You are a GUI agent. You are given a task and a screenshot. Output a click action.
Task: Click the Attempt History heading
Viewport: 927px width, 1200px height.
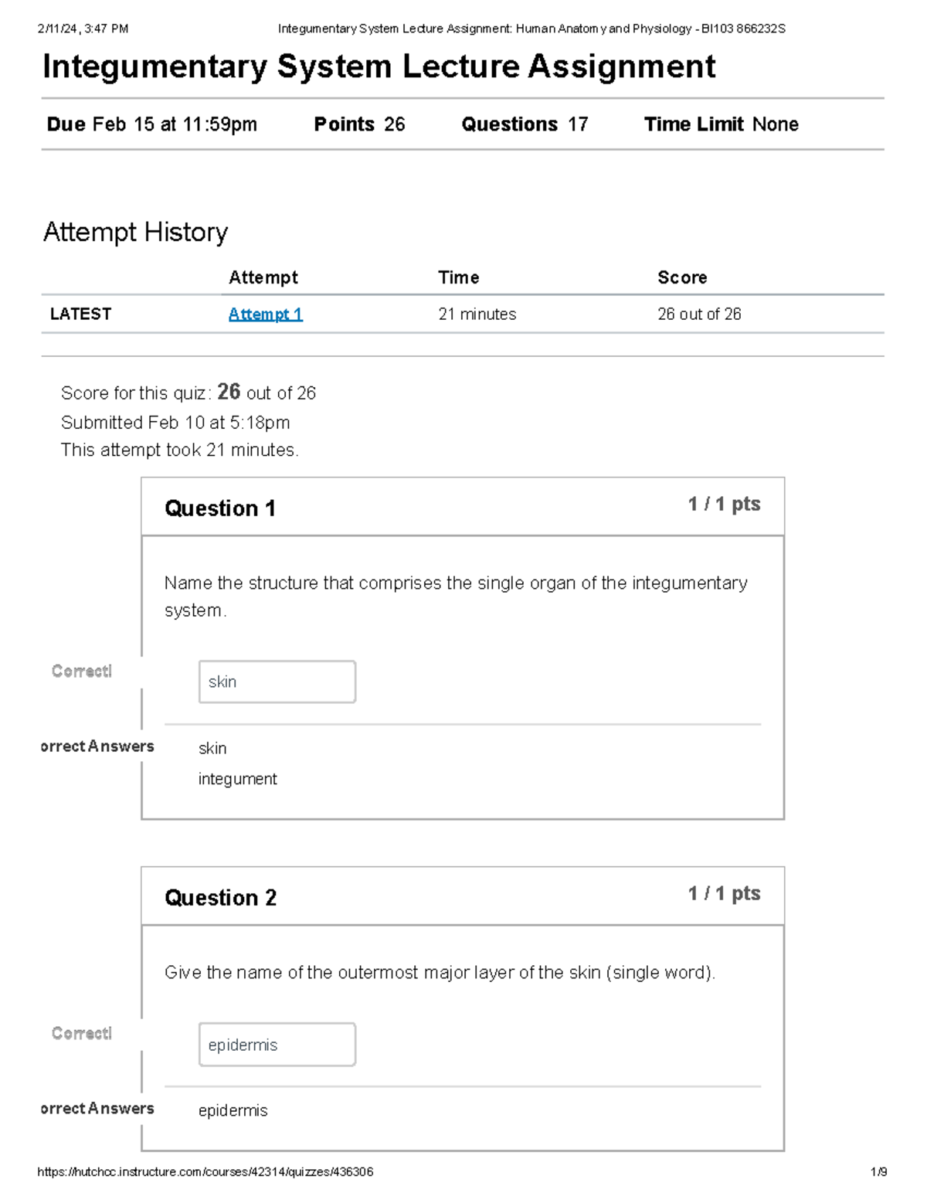[x=135, y=232]
